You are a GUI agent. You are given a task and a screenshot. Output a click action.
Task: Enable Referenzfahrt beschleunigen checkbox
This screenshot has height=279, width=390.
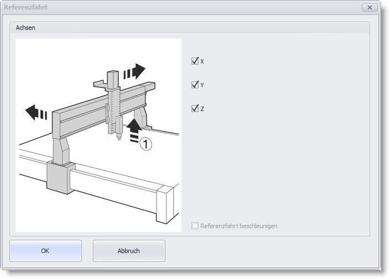click(x=195, y=226)
